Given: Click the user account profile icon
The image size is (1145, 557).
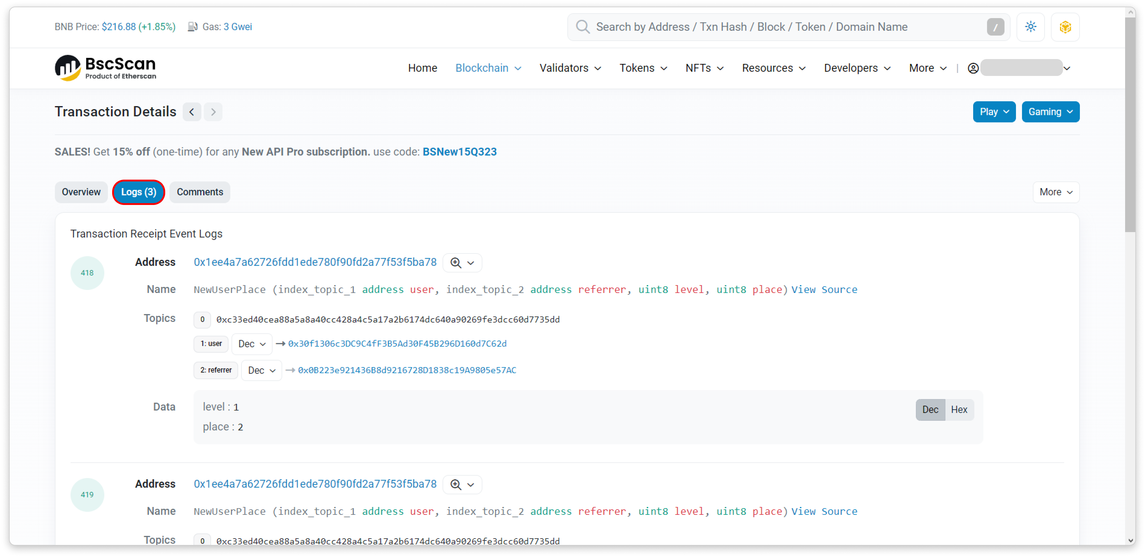Looking at the screenshot, I should (x=973, y=68).
